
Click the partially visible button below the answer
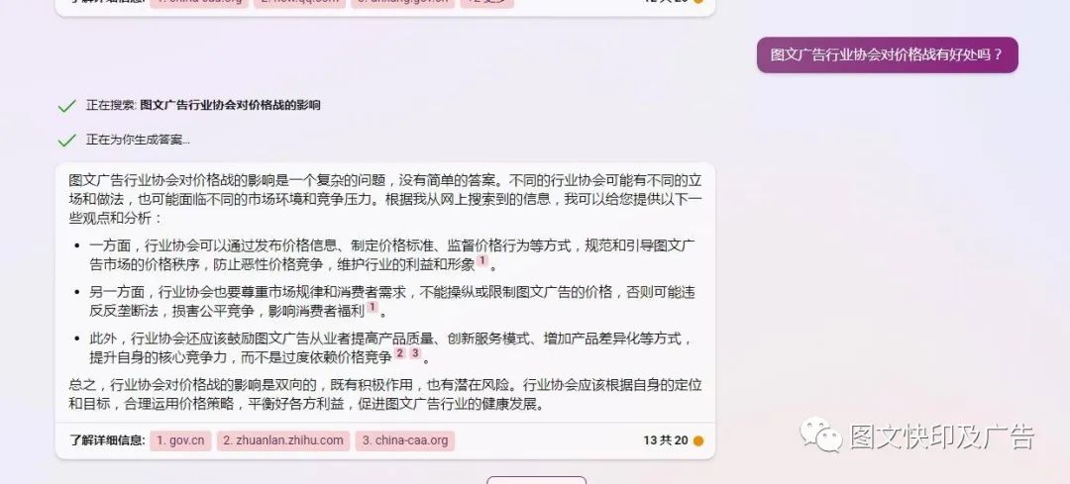click(536, 480)
